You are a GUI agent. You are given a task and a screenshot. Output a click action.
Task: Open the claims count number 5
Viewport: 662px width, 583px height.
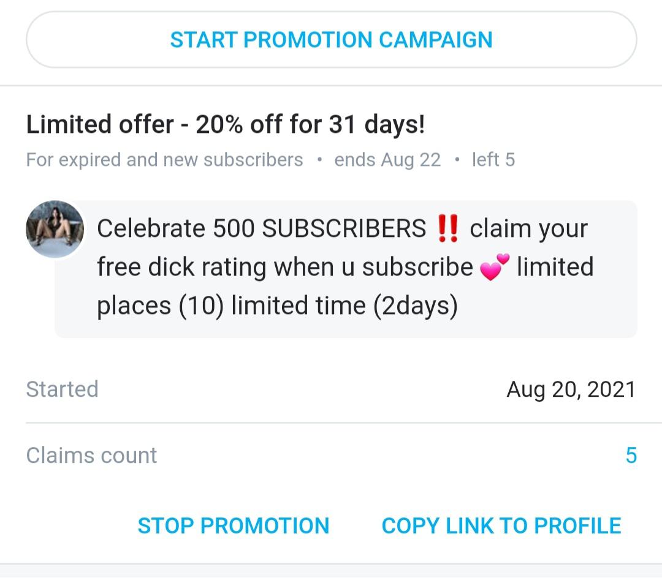(x=631, y=455)
